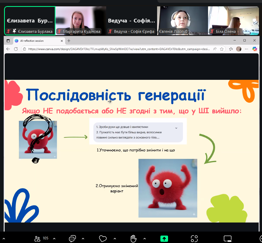
Task: Expand the reactions options chevron
Action: (x=115, y=238)
